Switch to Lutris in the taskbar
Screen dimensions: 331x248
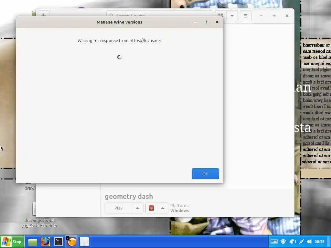pyautogui.click(x=71, y=242)
